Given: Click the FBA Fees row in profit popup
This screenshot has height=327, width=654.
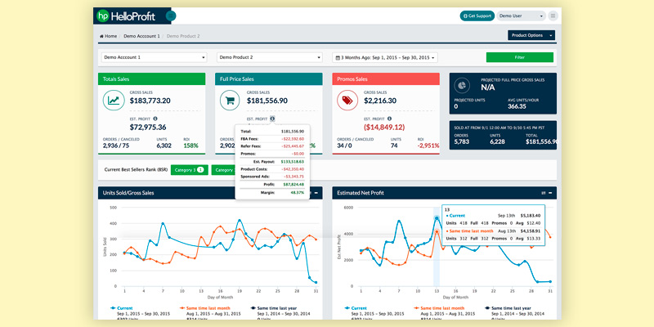Looking at the screenshot, I should [272, 138].
